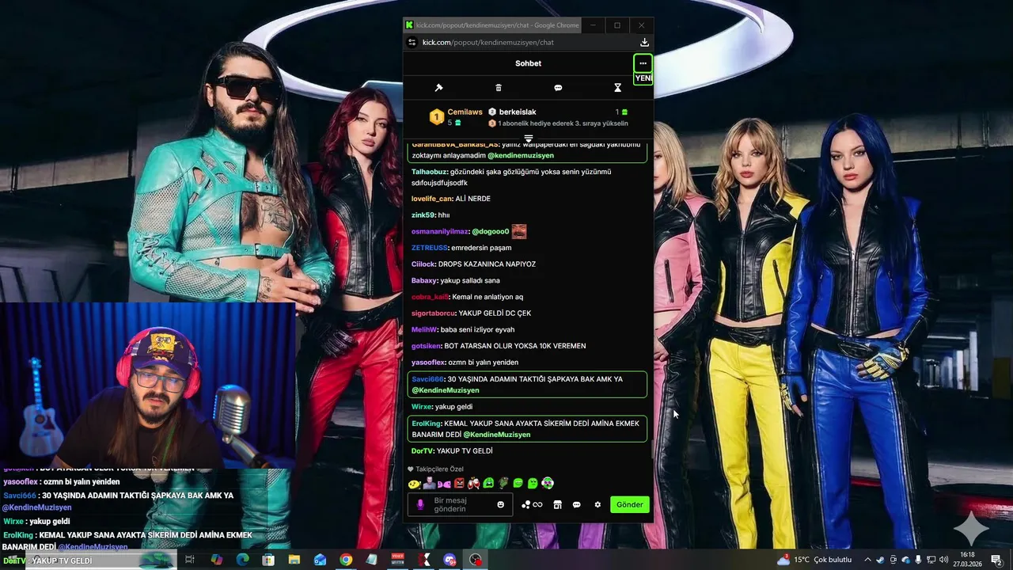Screen dimensions: 1013x570
Task: Select the green alien headphones emote
Action: coord(548,483)
